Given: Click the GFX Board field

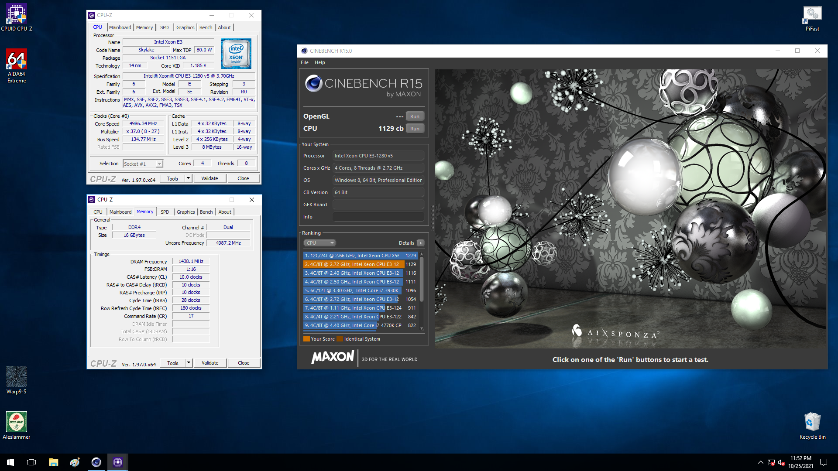Looking at the screenshot, I should point(378,205).
